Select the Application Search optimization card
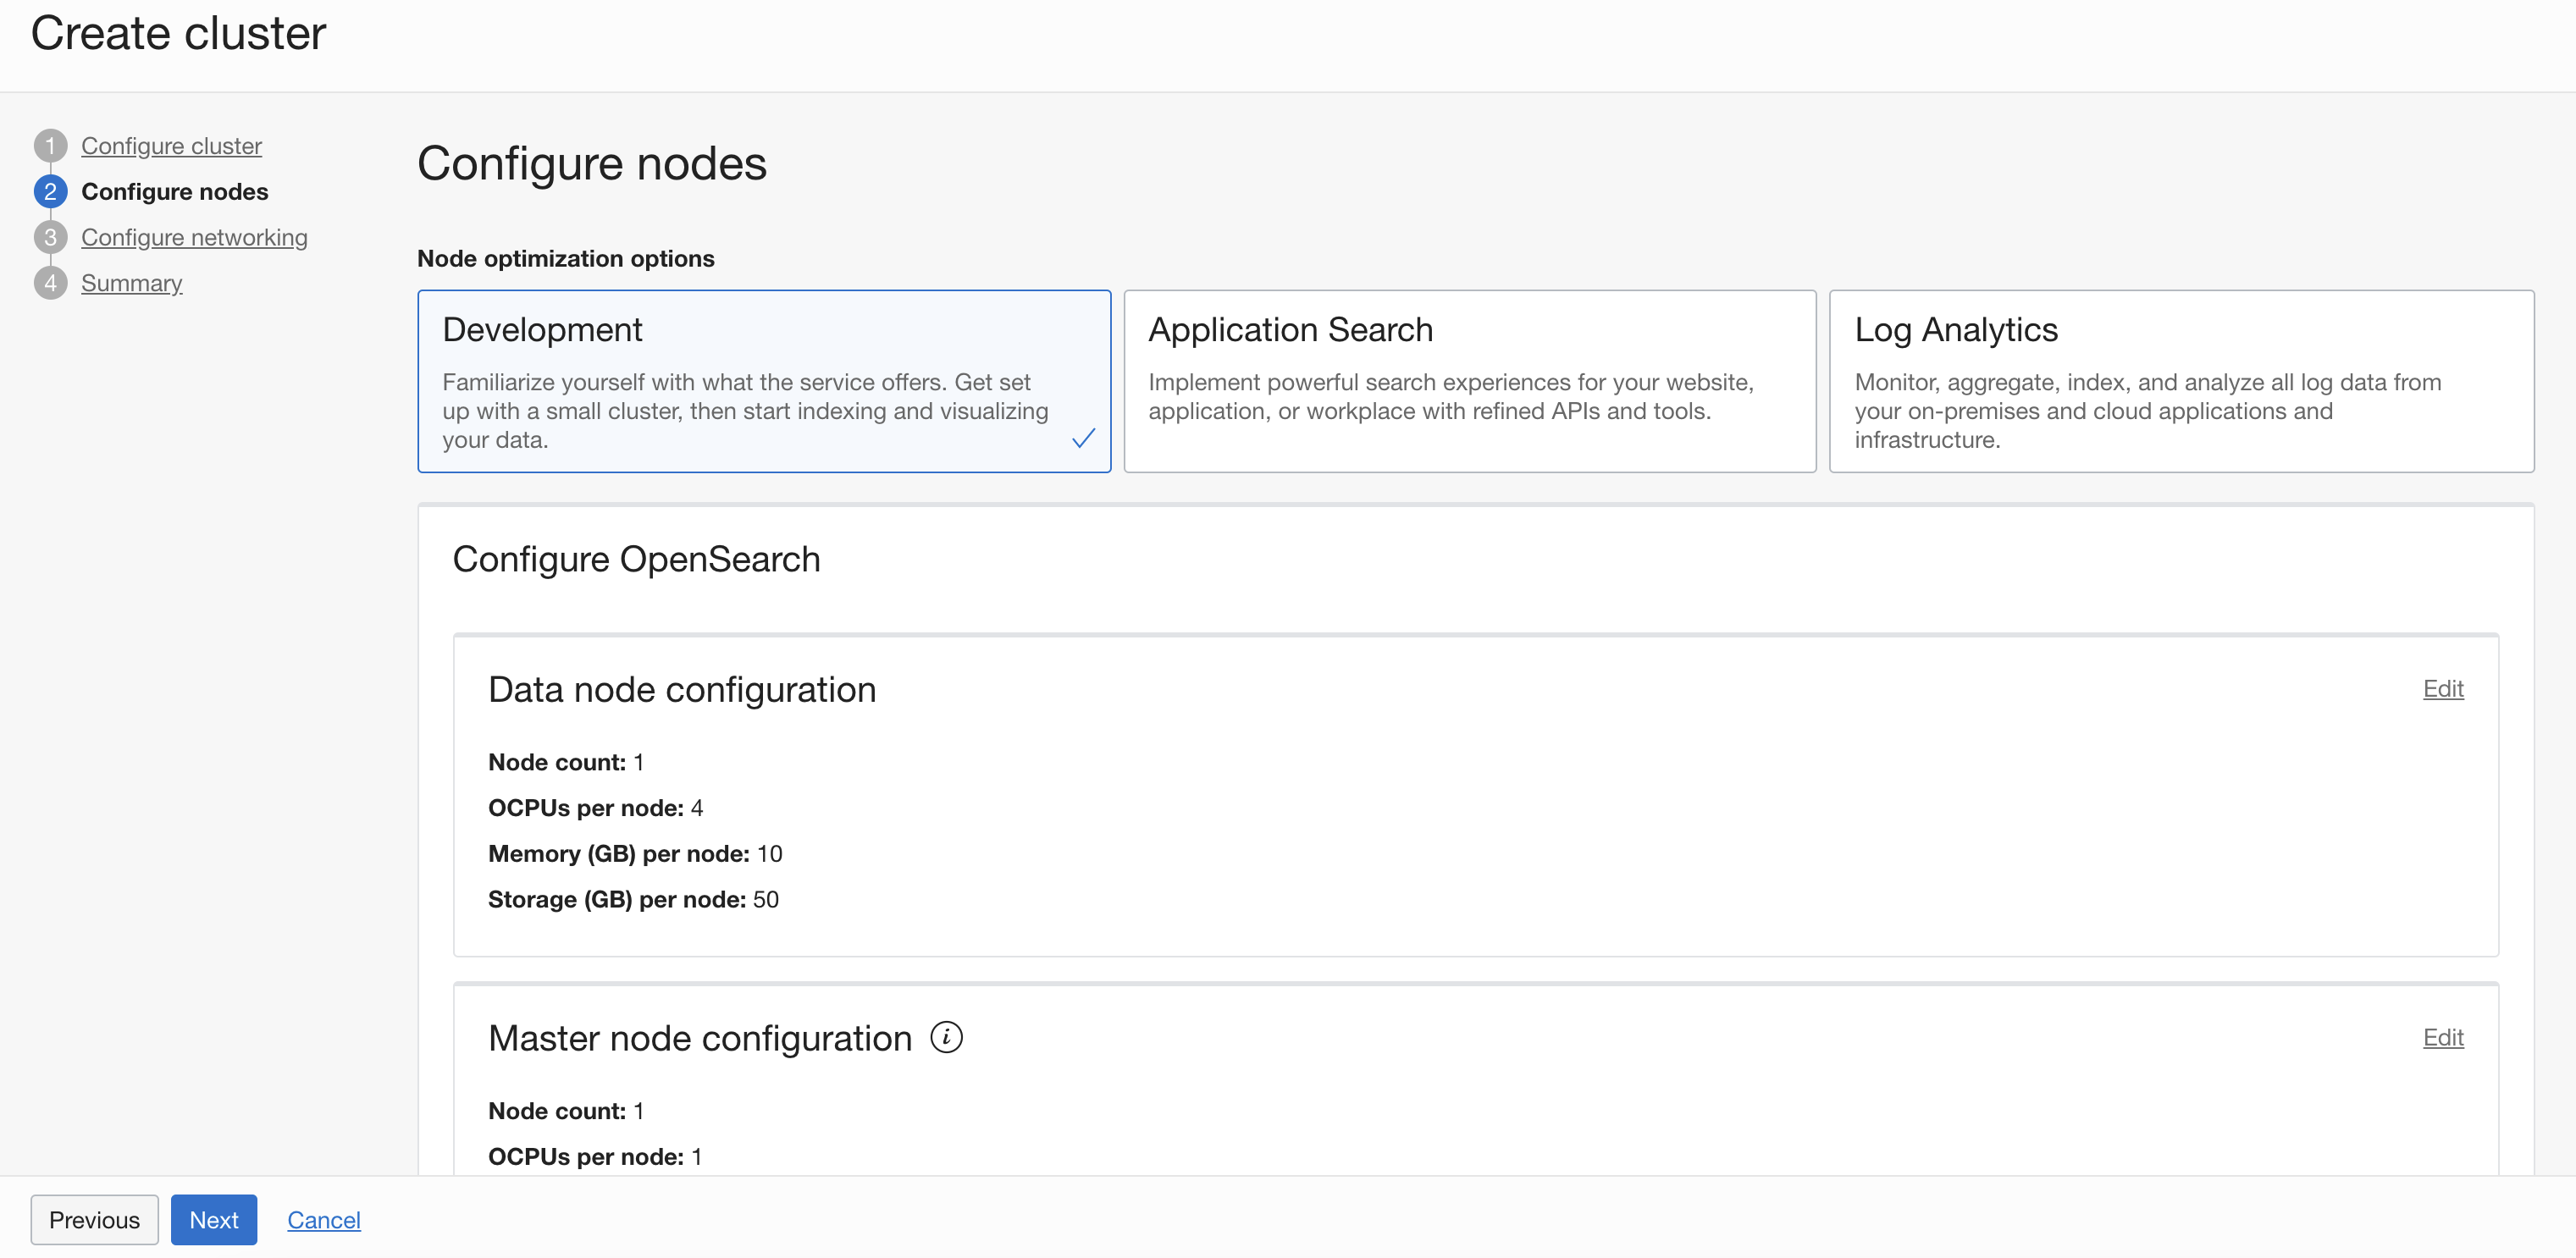Screen dimensions: 2576x1258 (1469, 381)
